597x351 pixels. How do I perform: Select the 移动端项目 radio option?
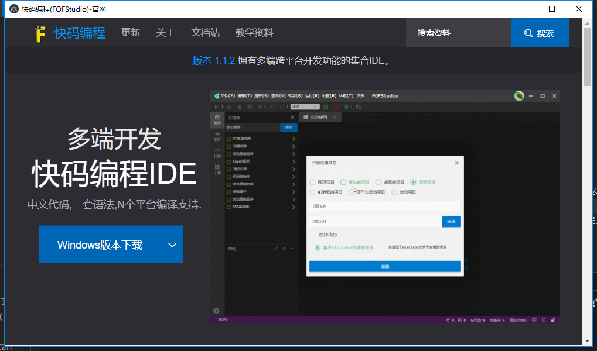[343, 182]
